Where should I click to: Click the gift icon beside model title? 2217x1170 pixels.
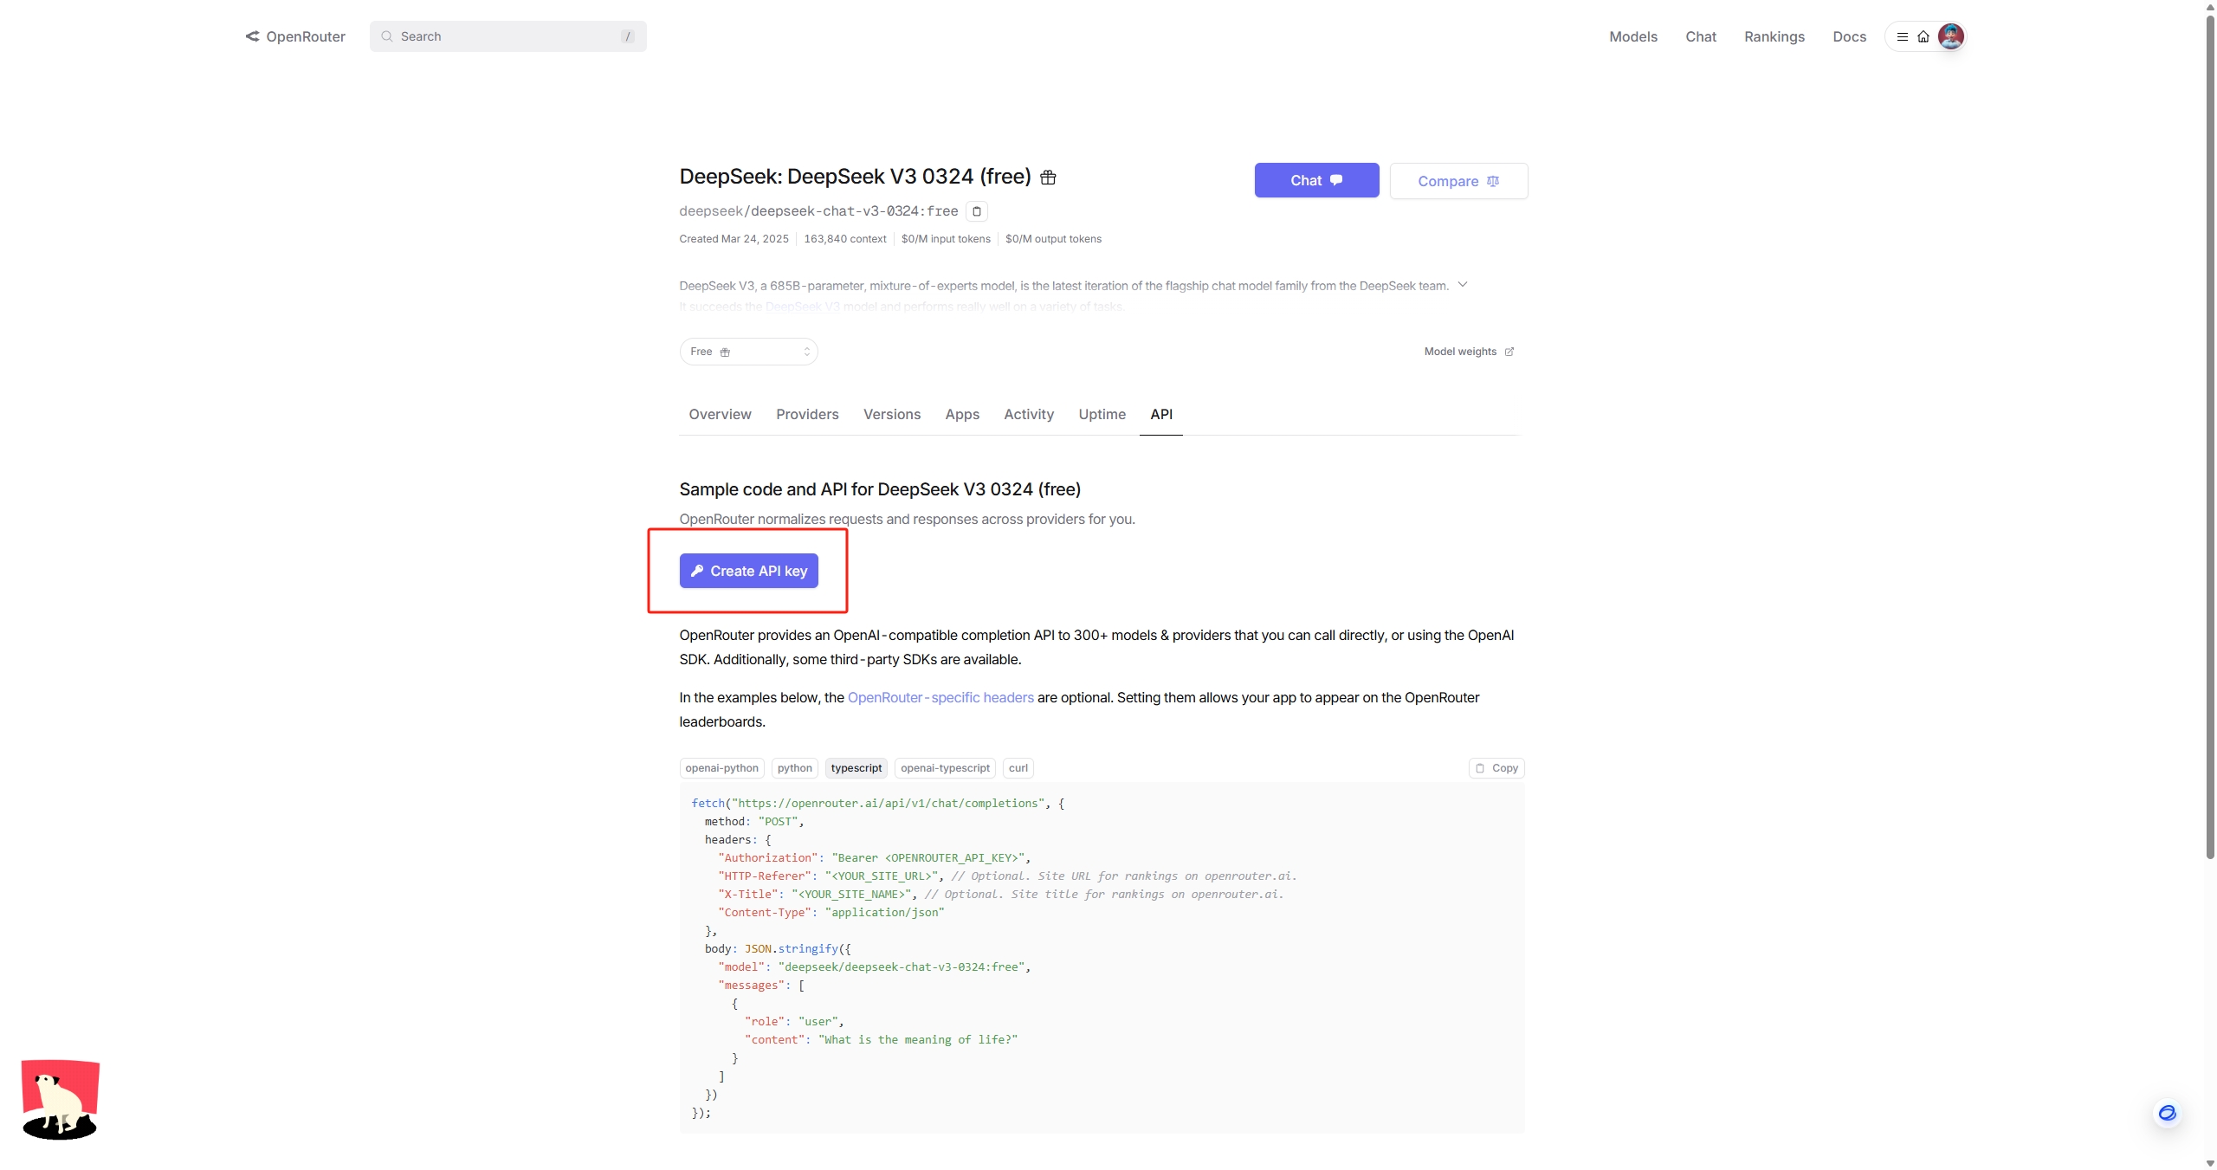1048,178
